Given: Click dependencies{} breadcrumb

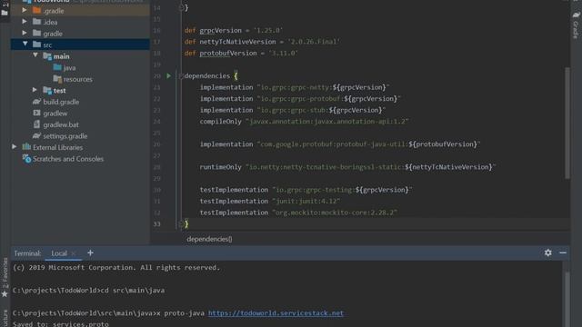Looking at the screenshot, I should 209,239.
